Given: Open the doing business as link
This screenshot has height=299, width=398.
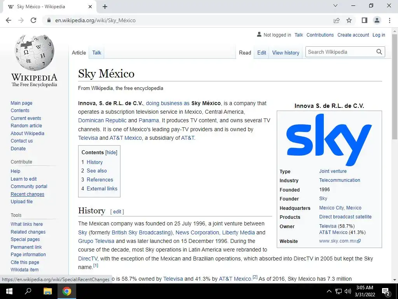Looking at the screenshot, I should pos(168,103).
